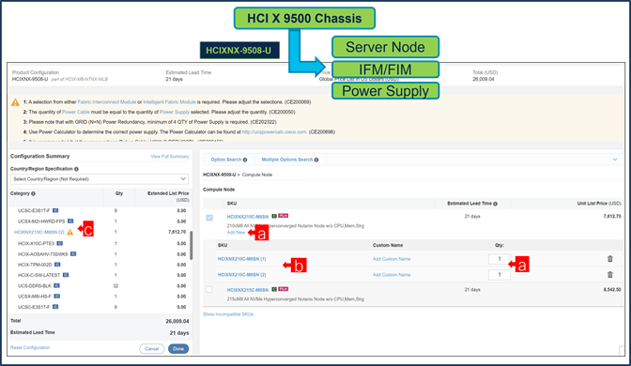This screenshot has height=366, width=631.
Task: Select the HCIX-AOSAHV-73SWK9 row
Action: pos(100,254)
